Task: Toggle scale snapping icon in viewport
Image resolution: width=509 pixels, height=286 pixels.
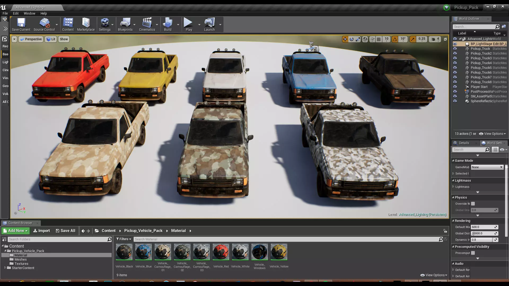Action: 413,39
